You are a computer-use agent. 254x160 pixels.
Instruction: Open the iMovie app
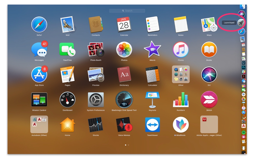(152, 50)
